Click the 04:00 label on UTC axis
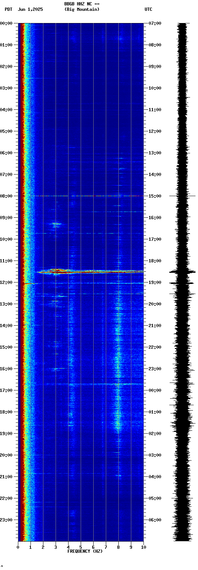This screenshot has height=570, width=198. point(155,477)
